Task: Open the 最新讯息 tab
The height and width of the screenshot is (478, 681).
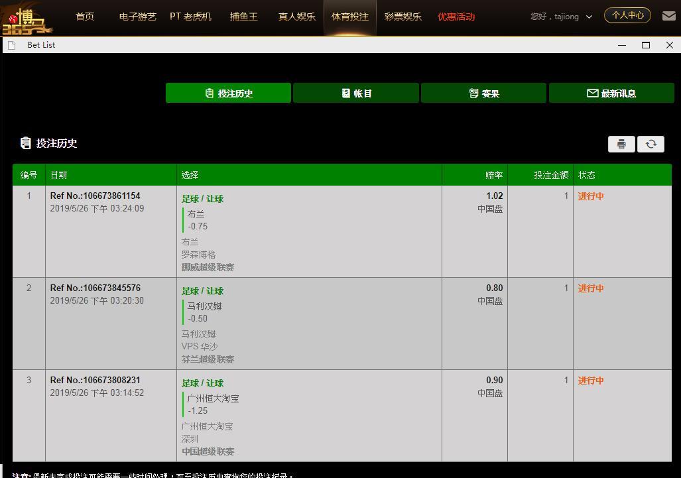Action: coord(611,93)
